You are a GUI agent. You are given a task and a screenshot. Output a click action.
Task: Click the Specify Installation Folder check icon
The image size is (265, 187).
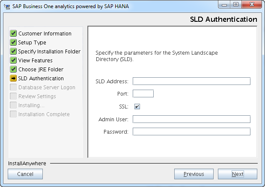pyautogui.click(x=13, y=51)
